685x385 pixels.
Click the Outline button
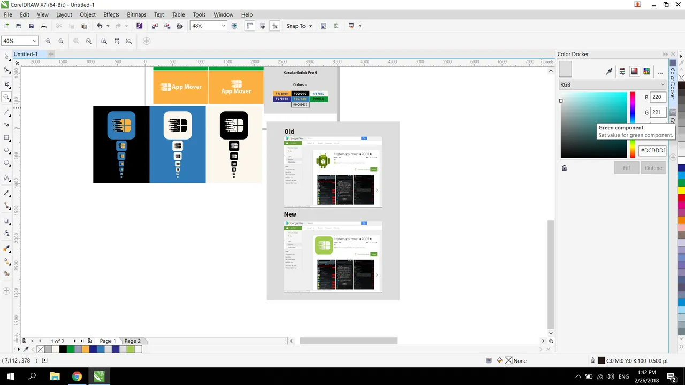click(653, 168)
